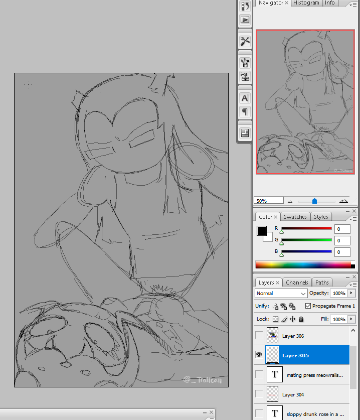Minimize the Layers panel group
This screenshot has width=360, height=420.
(347, 277)
